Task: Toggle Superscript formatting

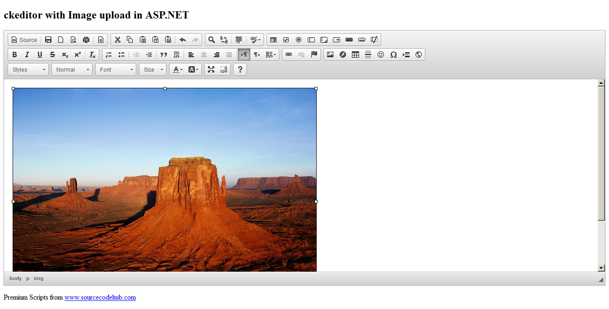Action: click(78, 55)
